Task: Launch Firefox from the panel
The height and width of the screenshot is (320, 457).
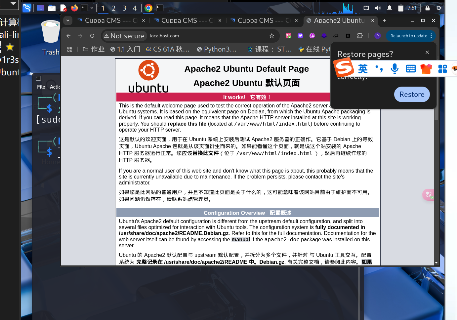Action: click(x=74, y=8)
